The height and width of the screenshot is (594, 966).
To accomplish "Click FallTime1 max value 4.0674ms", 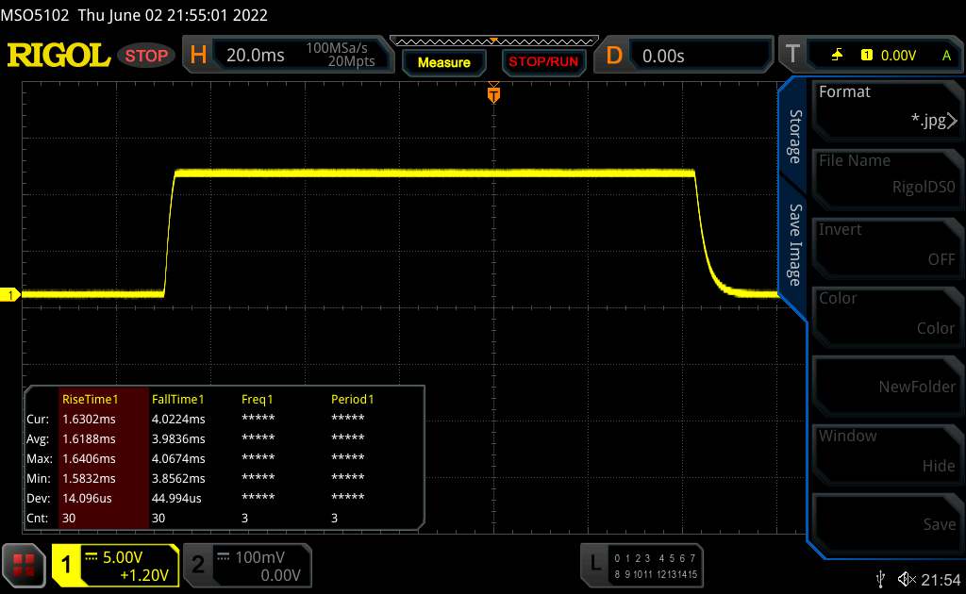I will tap(178, 458).
